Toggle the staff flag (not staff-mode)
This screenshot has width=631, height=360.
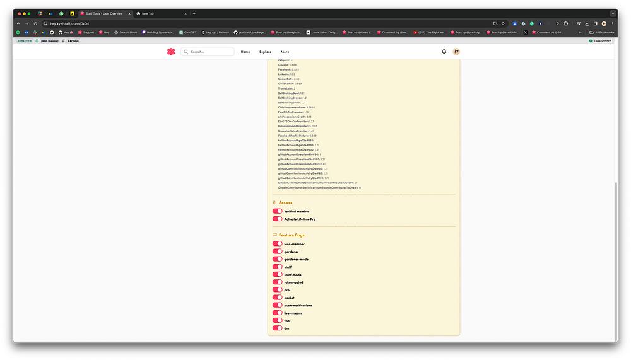pos(277,267)
